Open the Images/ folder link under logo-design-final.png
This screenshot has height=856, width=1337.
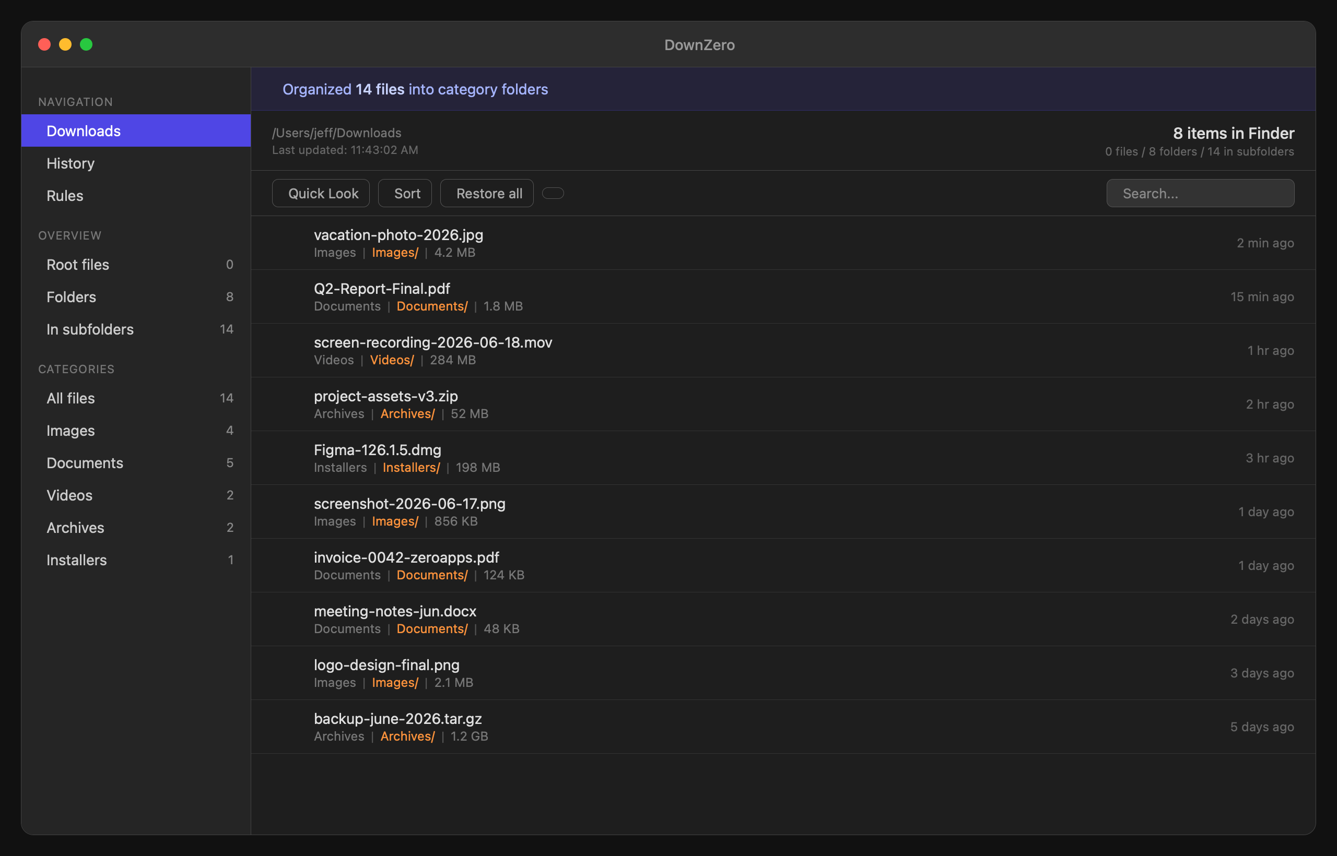[395, 683]
